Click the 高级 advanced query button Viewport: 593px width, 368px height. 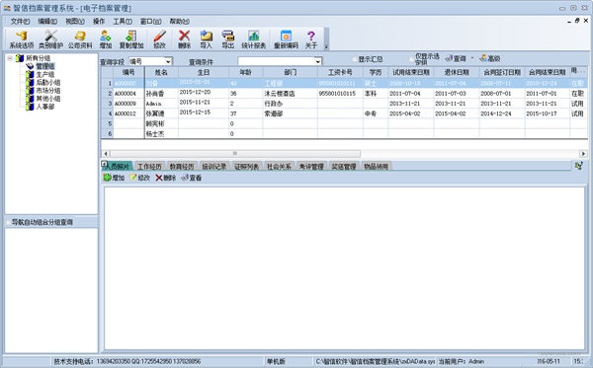click(x=490, y=58)
